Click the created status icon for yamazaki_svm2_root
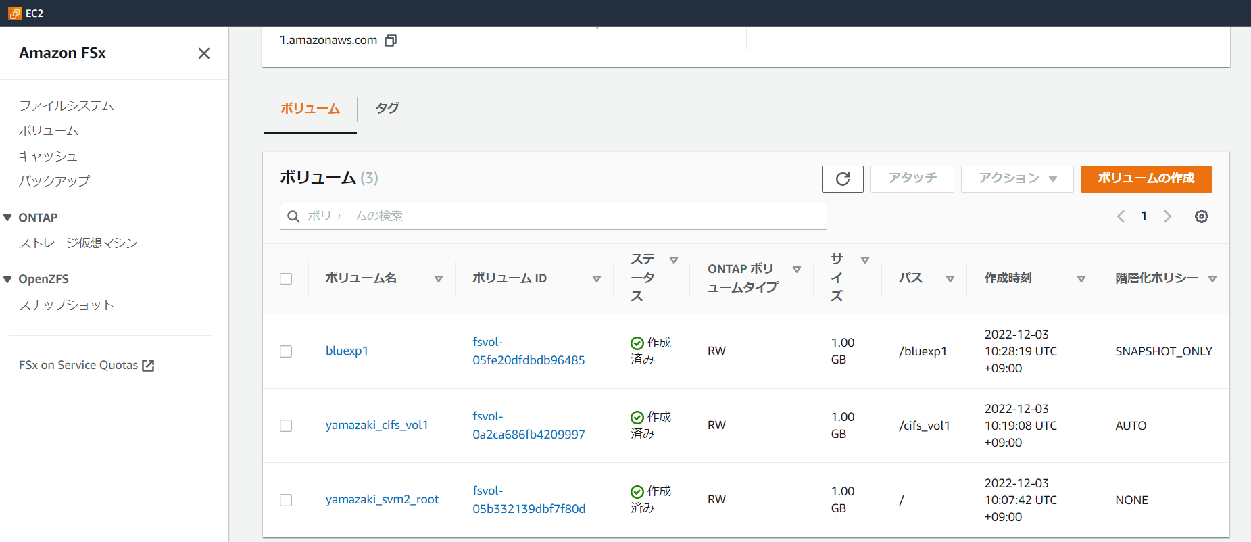The image size is (1251, 542). tap(637, 491)
